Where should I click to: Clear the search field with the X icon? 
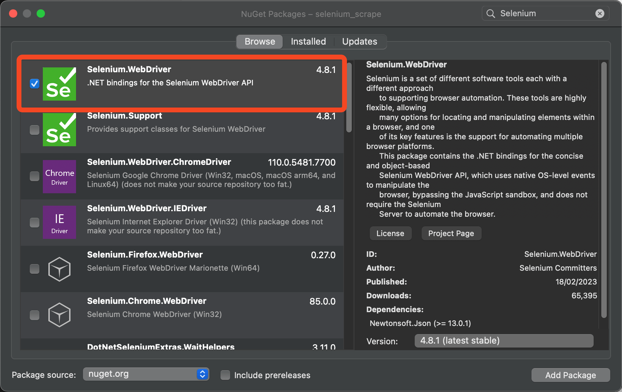coord(600,13)
